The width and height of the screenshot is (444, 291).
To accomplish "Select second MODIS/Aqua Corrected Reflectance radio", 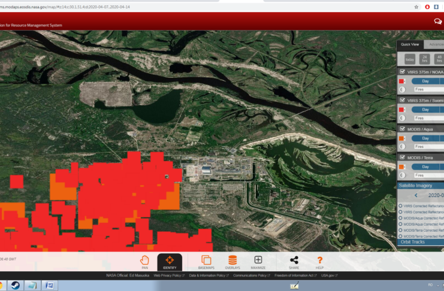I will [x=400, y=224].
